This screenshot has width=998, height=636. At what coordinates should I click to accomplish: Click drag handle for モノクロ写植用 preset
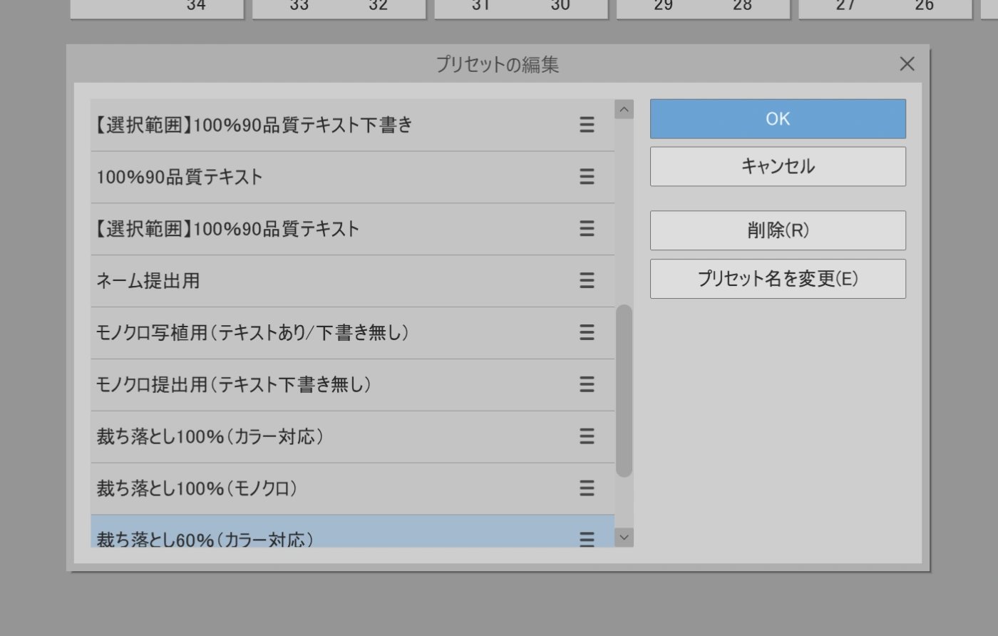point(587,333)
